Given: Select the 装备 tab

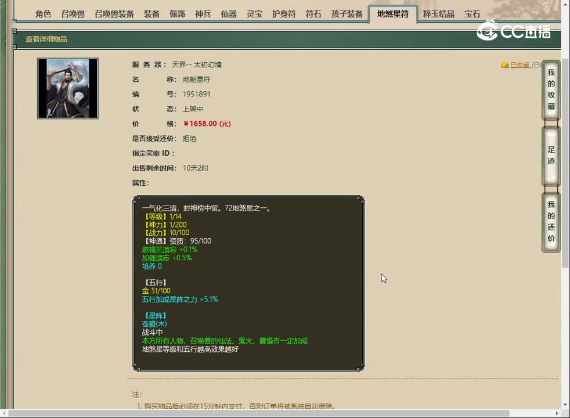Looking at the screenshot, I should pyautogui.click(x=151, y=14).
